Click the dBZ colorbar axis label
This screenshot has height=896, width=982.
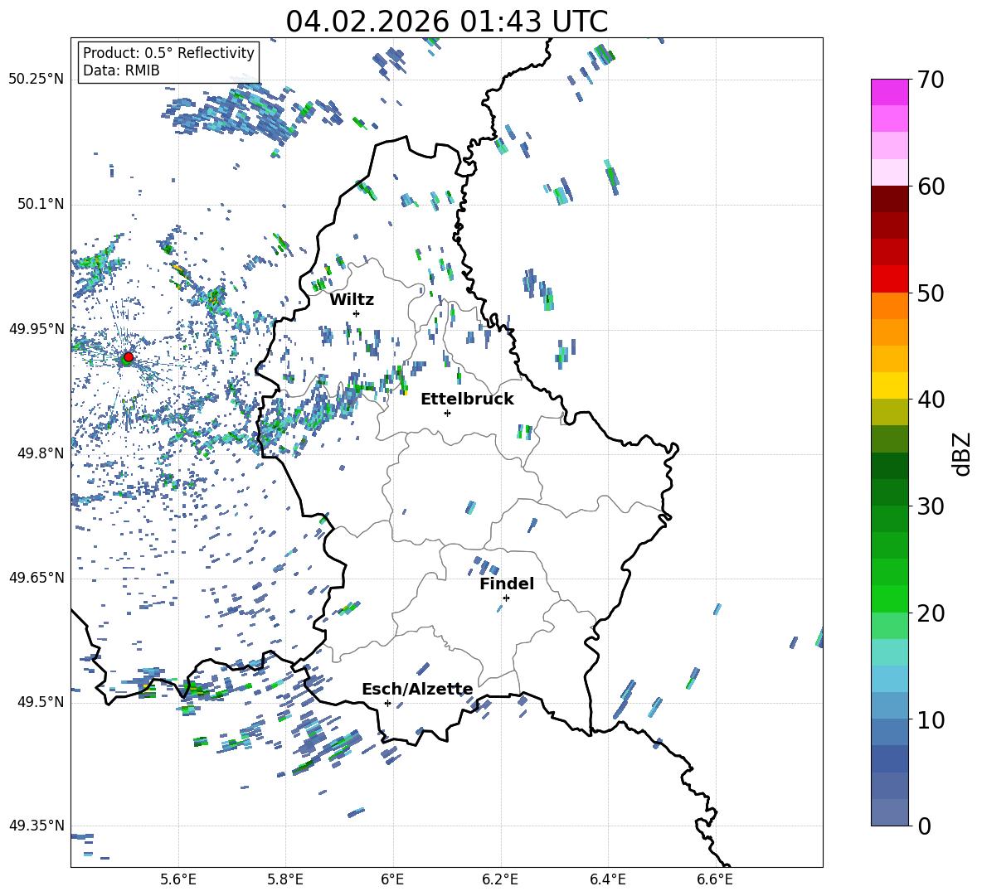961,453
